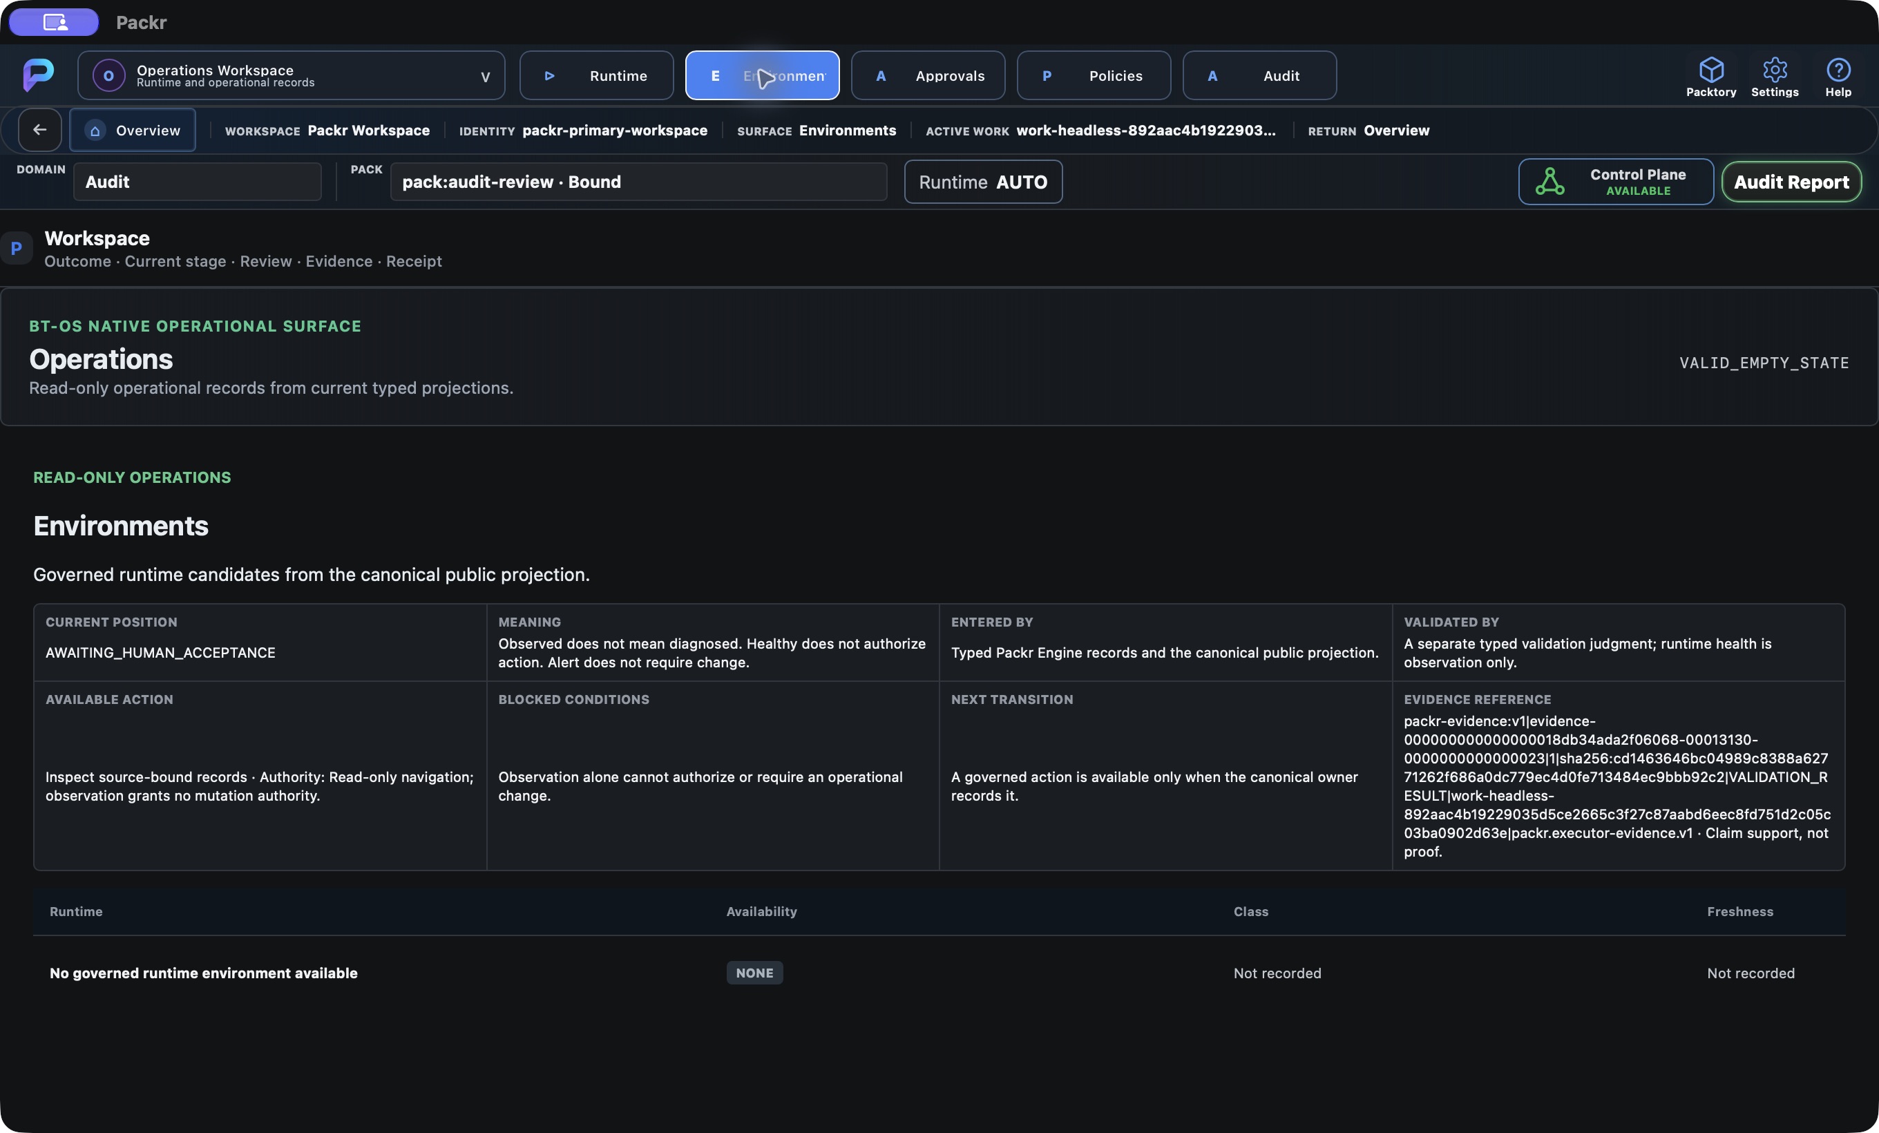Click Not recorded under Class
This screenshot has height=1133, width=1879.
coord(1277,973)
